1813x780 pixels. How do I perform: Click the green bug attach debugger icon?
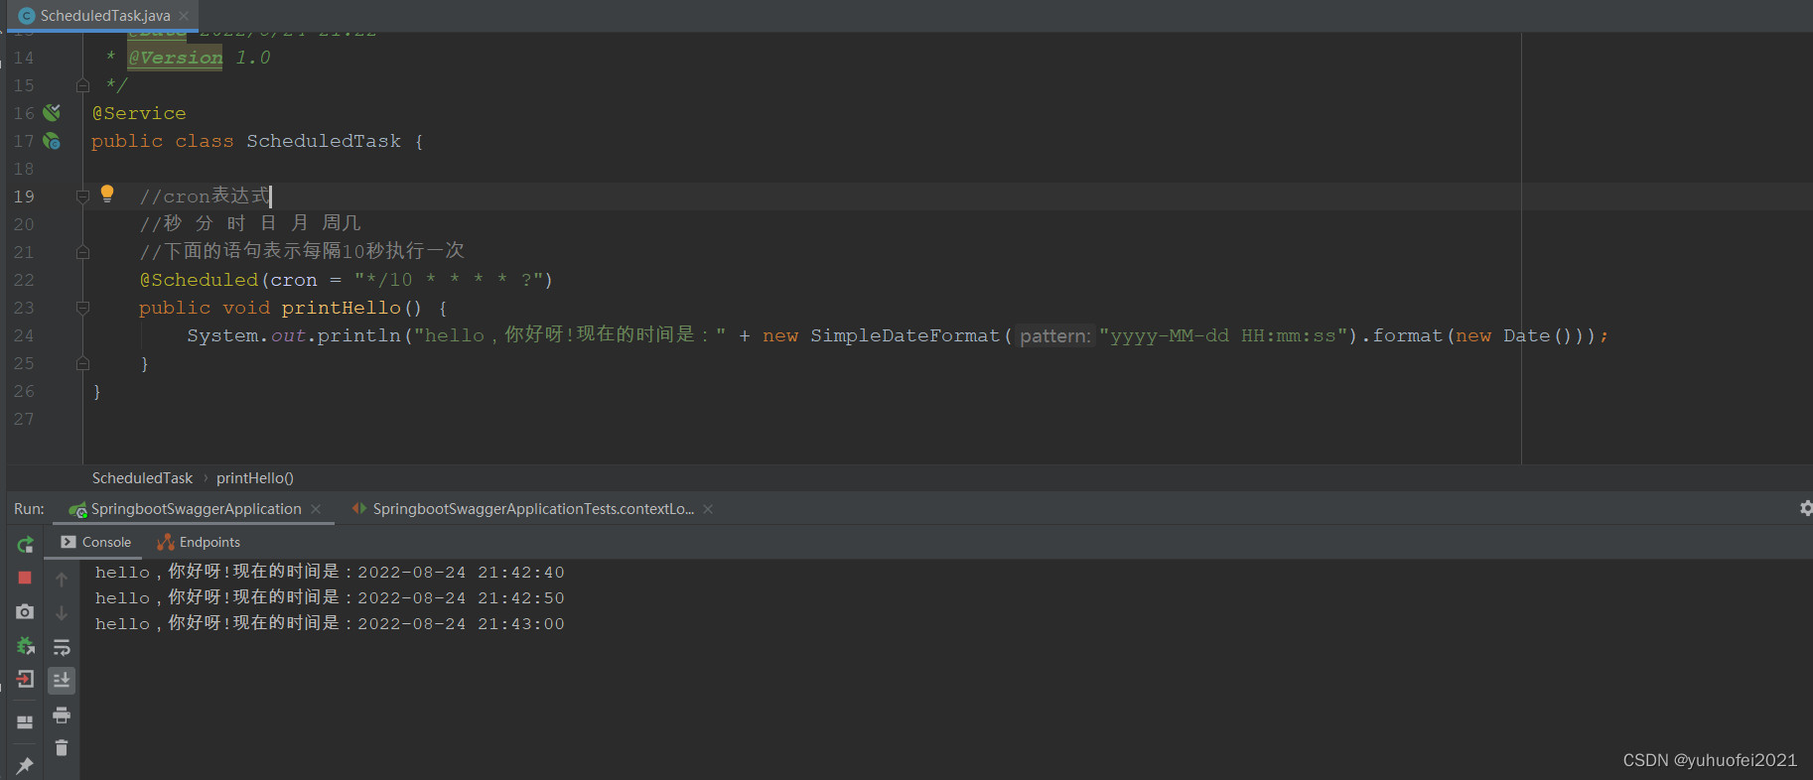click(x=25, y=646)
